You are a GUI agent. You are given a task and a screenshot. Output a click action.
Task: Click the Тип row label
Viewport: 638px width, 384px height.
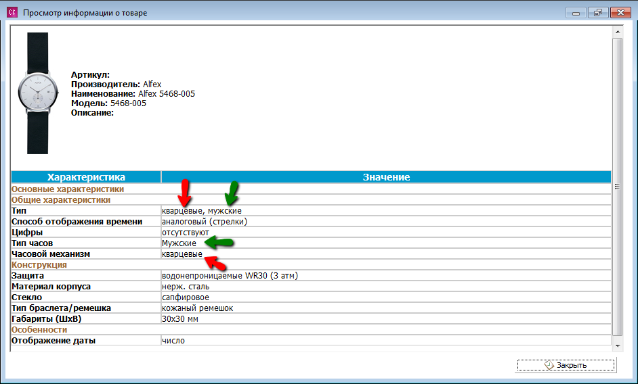point(19,210)
